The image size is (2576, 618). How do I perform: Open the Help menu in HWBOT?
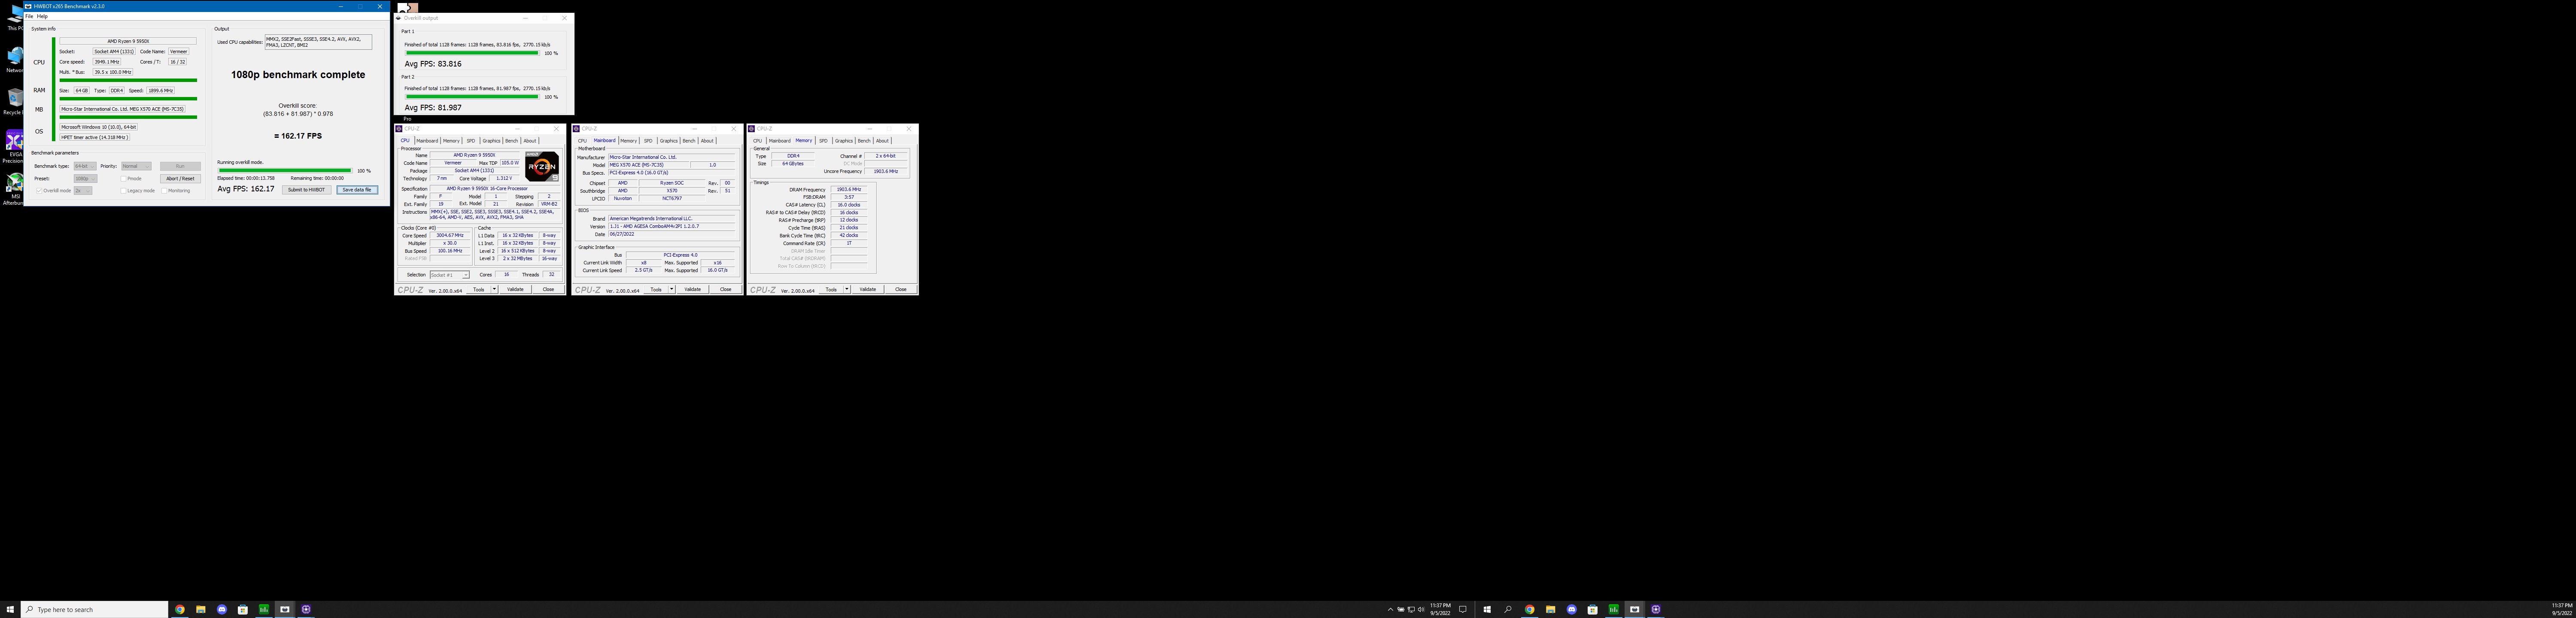pyautogui.click(x=42, y=16)
